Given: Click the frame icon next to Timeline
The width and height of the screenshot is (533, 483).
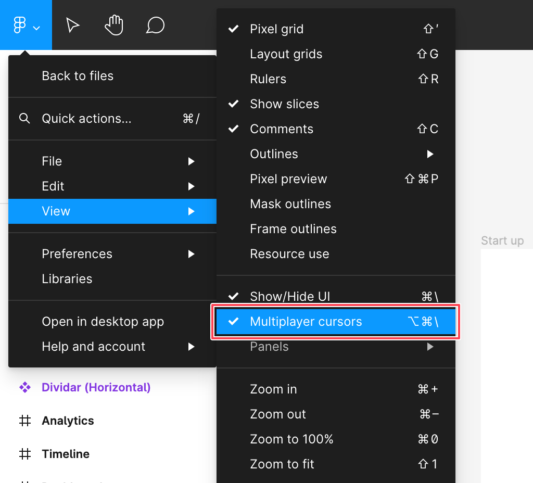Looking at the screenshot, I should 25,453.
